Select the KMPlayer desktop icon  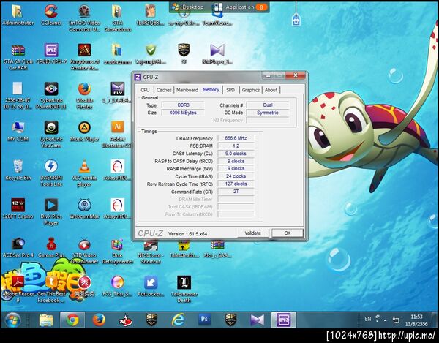[x=217, y=54]
